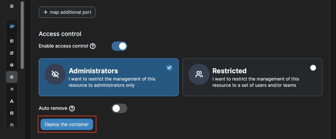Image resolution: width=336 pixels, height=139 pixels.
Task: Open Containers via the cube icon
Action: [12, 77]
